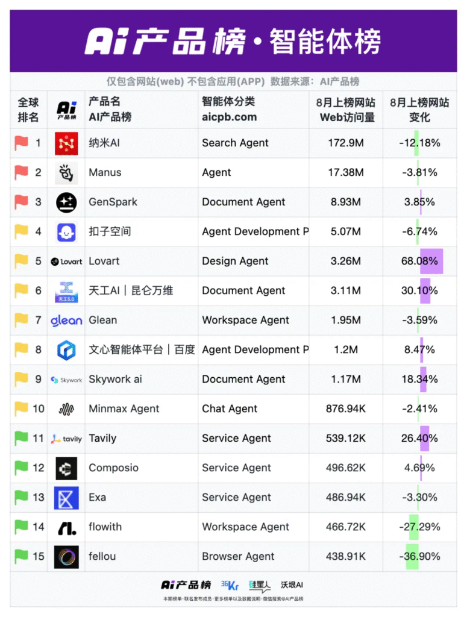Click the 天工AI logo icon
The image size is (467, 617).
point(66,292)
